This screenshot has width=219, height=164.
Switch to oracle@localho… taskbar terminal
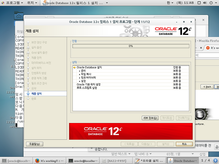(83, 161)
